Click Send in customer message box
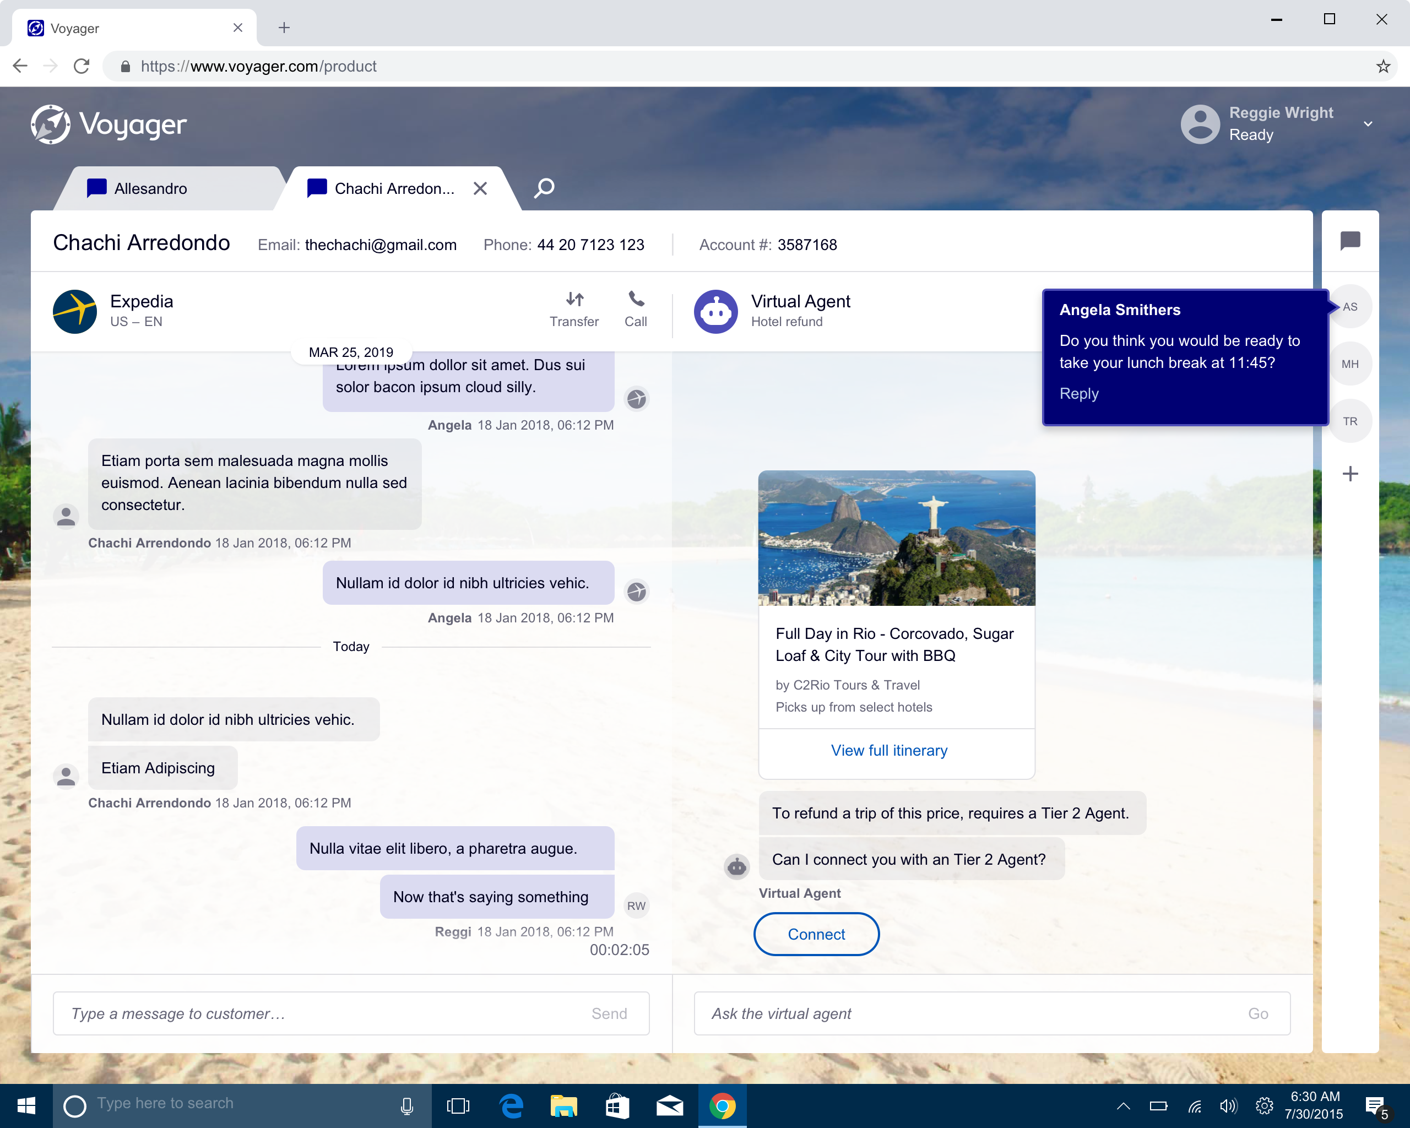Screen dimensions: 1410x1128 609,1013
